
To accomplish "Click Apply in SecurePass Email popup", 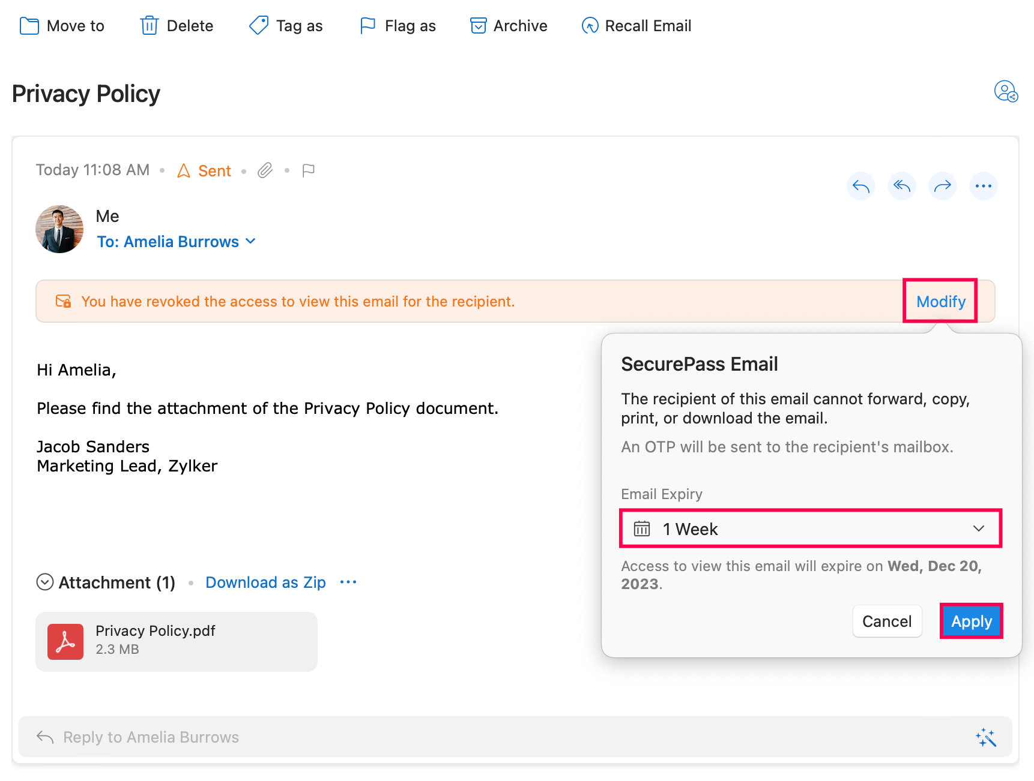I will tap(971, 621).
